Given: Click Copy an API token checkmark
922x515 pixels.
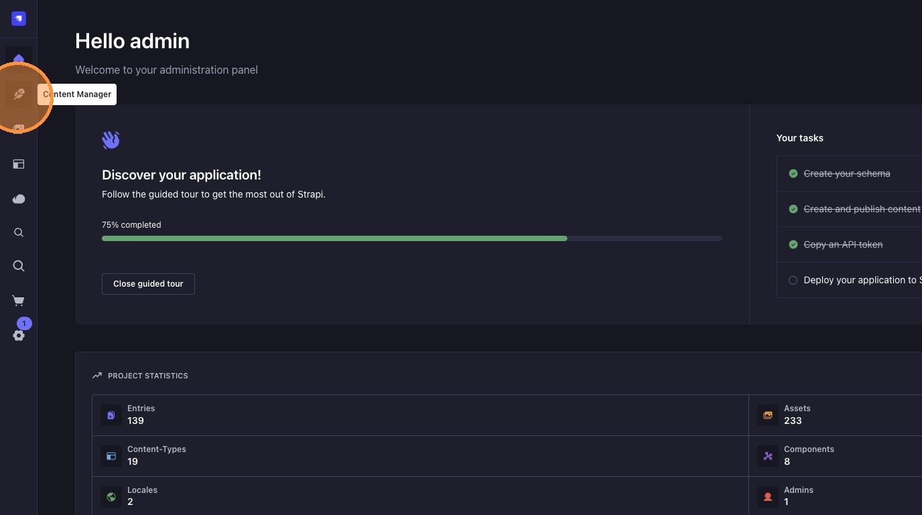Looking at the screenshot, I should point(793,244).
